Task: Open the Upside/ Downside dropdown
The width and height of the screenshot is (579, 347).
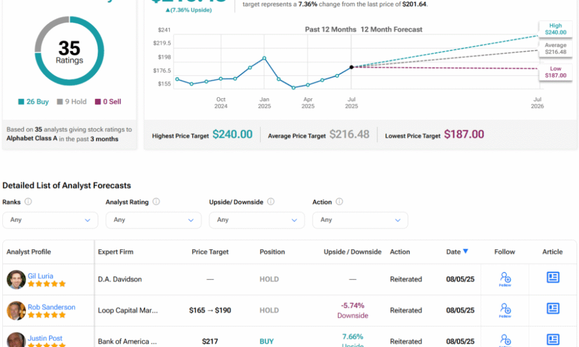Action: click(x=256, y=220)
